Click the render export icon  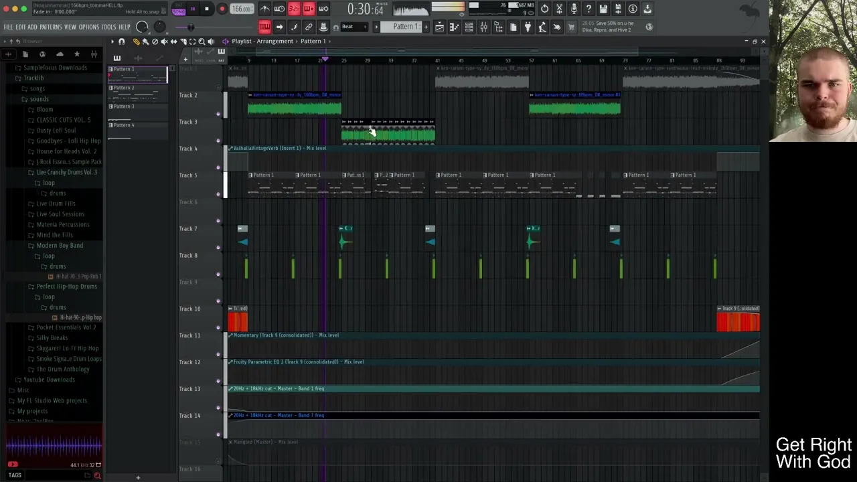point(618,9)
